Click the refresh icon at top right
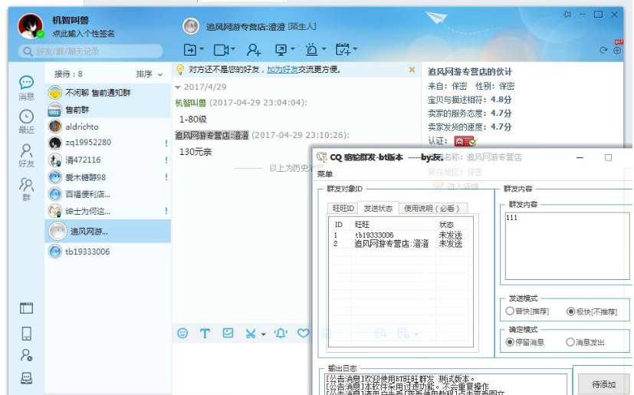This screenshot has width=634, height=395. (x=603, y=50)
